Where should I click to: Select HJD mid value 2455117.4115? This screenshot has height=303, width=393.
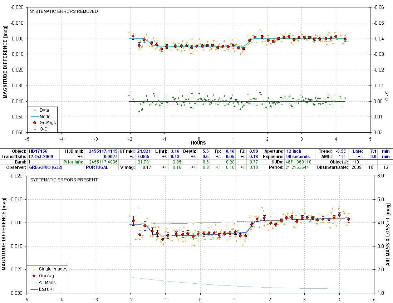click(x=103, y=151)
